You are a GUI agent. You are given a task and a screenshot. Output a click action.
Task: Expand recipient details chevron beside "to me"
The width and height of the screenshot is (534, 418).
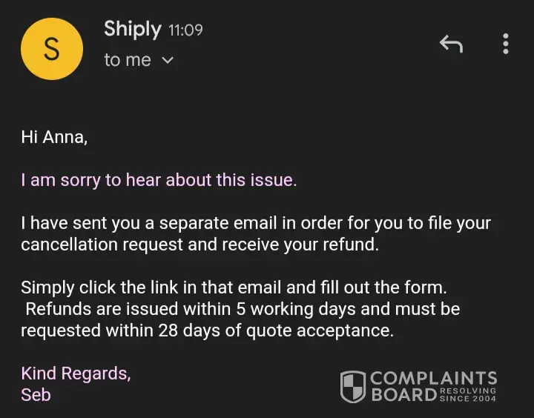click(168, 61)
